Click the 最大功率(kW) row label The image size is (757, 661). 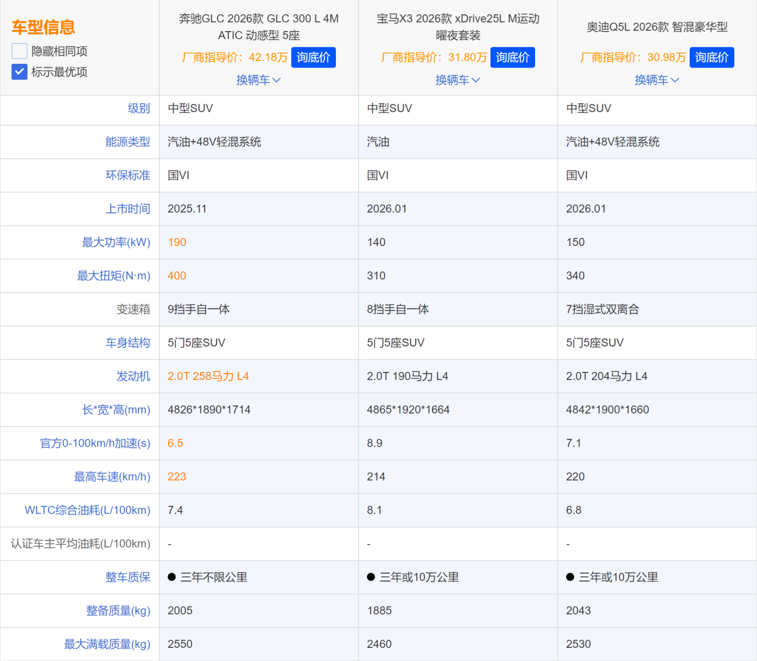point(116,242)
